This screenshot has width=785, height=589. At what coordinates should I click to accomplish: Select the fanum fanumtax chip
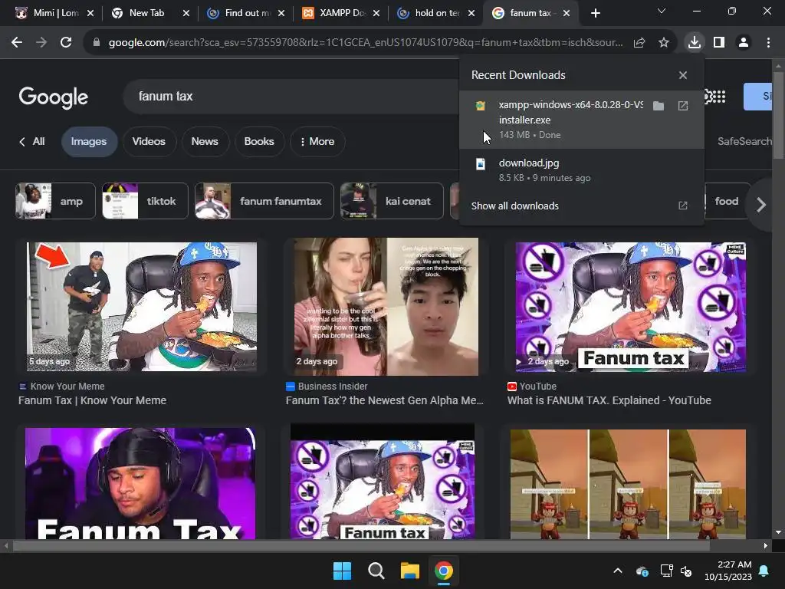(264, 202)
